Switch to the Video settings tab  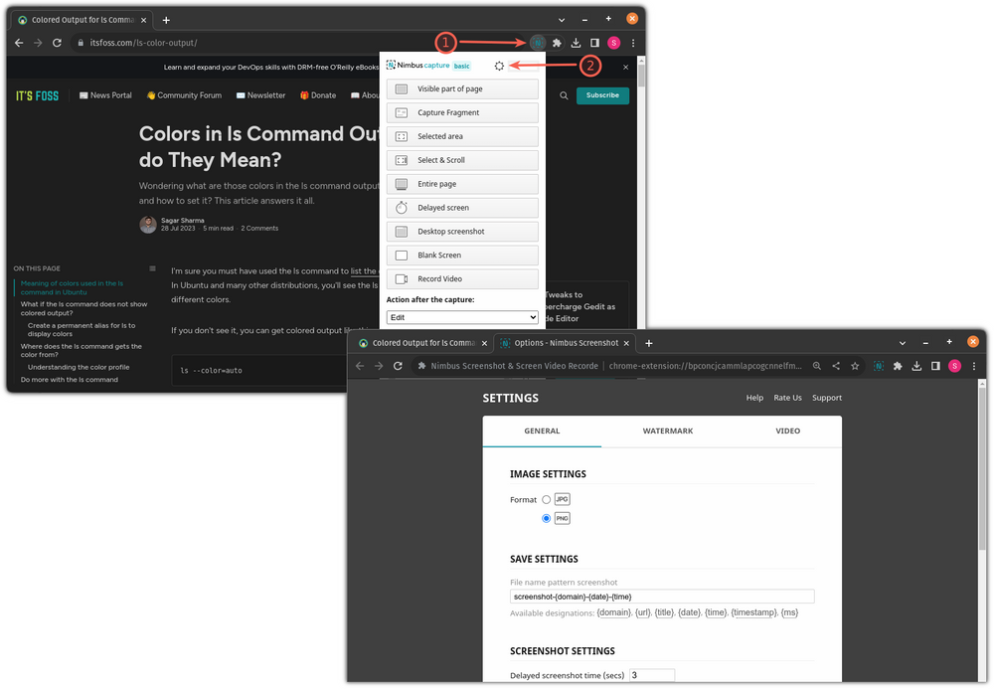[787, 431]
